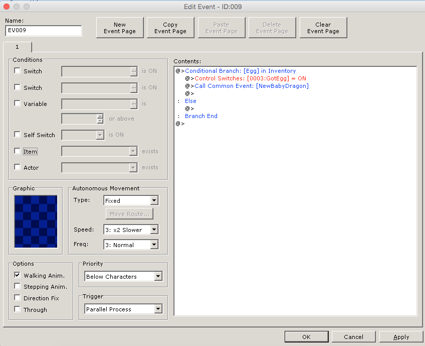Open Variable selector ellipsis button
This screenshot has width=425, height=346.
(134, 104)
